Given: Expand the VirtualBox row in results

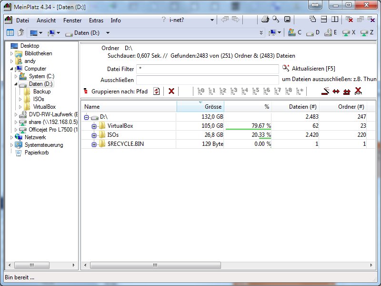Looking at the screenshot, I should click(94, 126).
